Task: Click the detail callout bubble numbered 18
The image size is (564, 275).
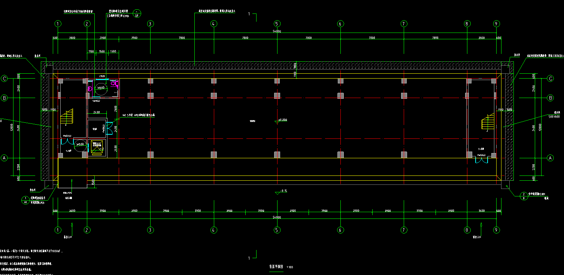Action: click(x=137, y=13)
